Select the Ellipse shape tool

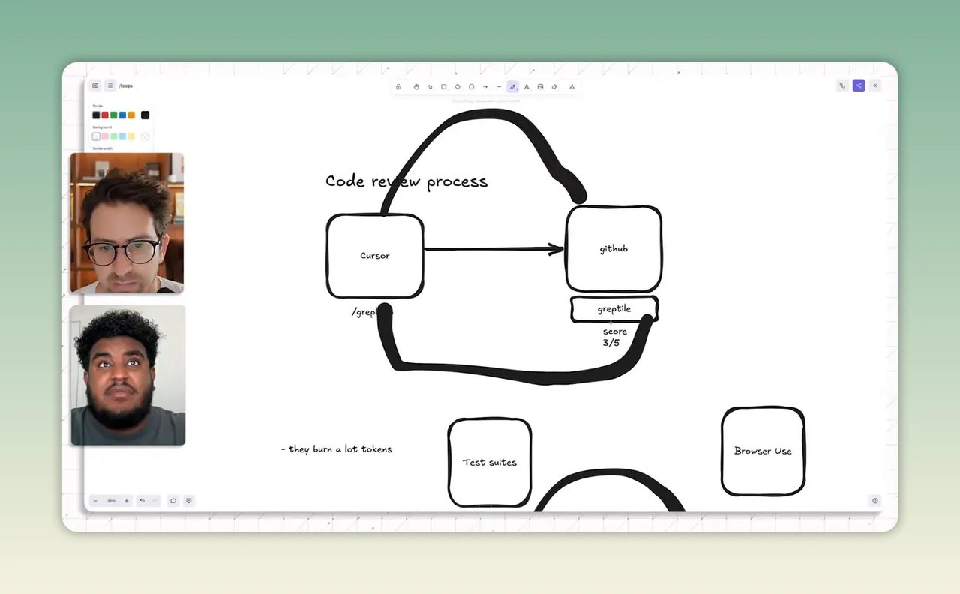tap(472, 86)
